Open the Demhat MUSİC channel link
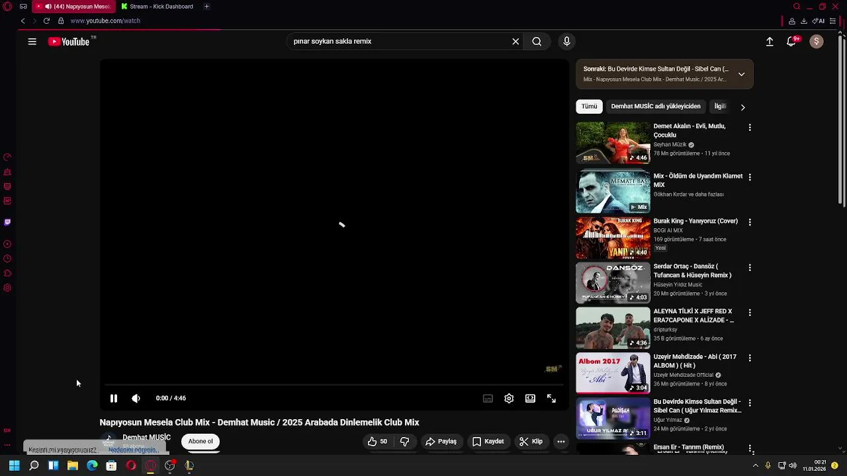This screenshot has height=476, width=847. (146, 437)
